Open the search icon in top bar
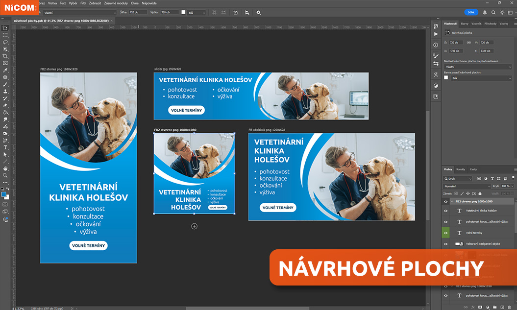The width and height of the screenshot is (517, 310). click(x=493, y=12)
